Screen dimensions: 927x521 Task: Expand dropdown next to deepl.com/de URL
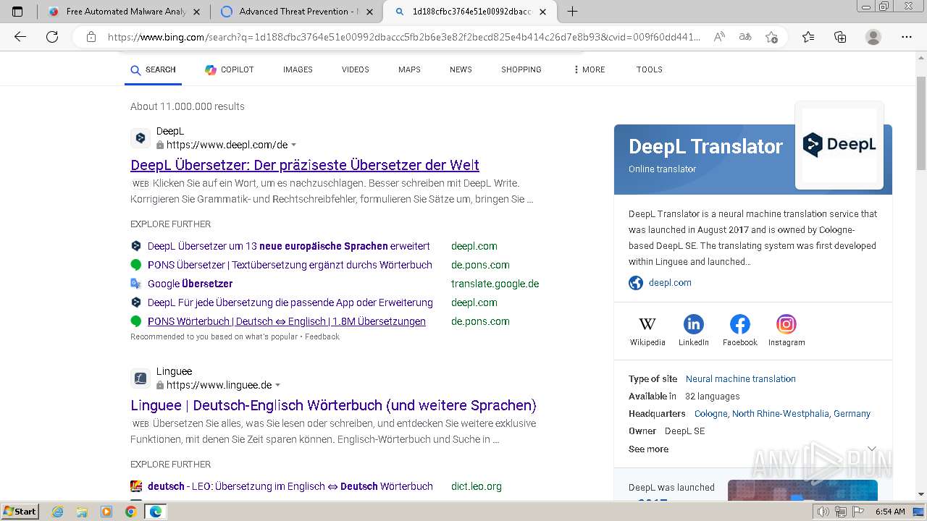point(293,145)
